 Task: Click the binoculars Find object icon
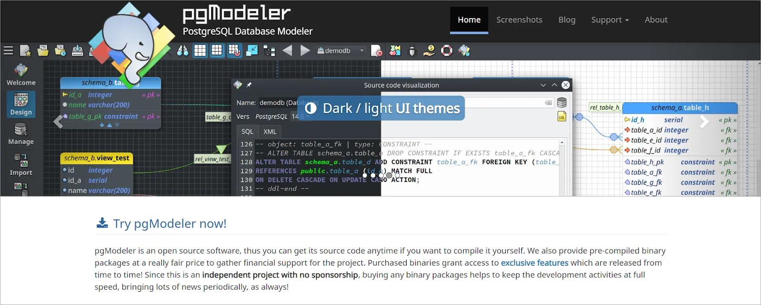183,50
